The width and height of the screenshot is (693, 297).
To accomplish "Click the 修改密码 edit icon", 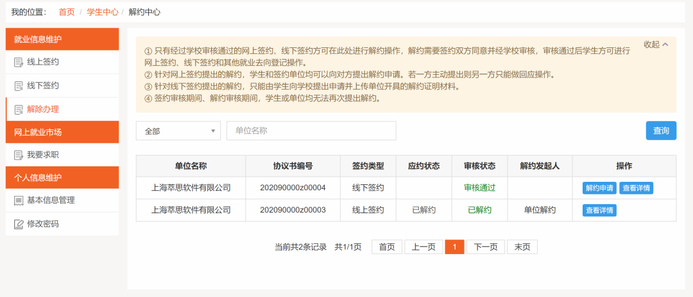I will 19,224.
